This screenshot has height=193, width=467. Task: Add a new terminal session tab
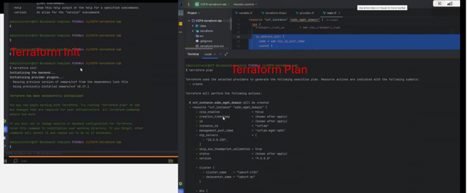pos(220,54)
